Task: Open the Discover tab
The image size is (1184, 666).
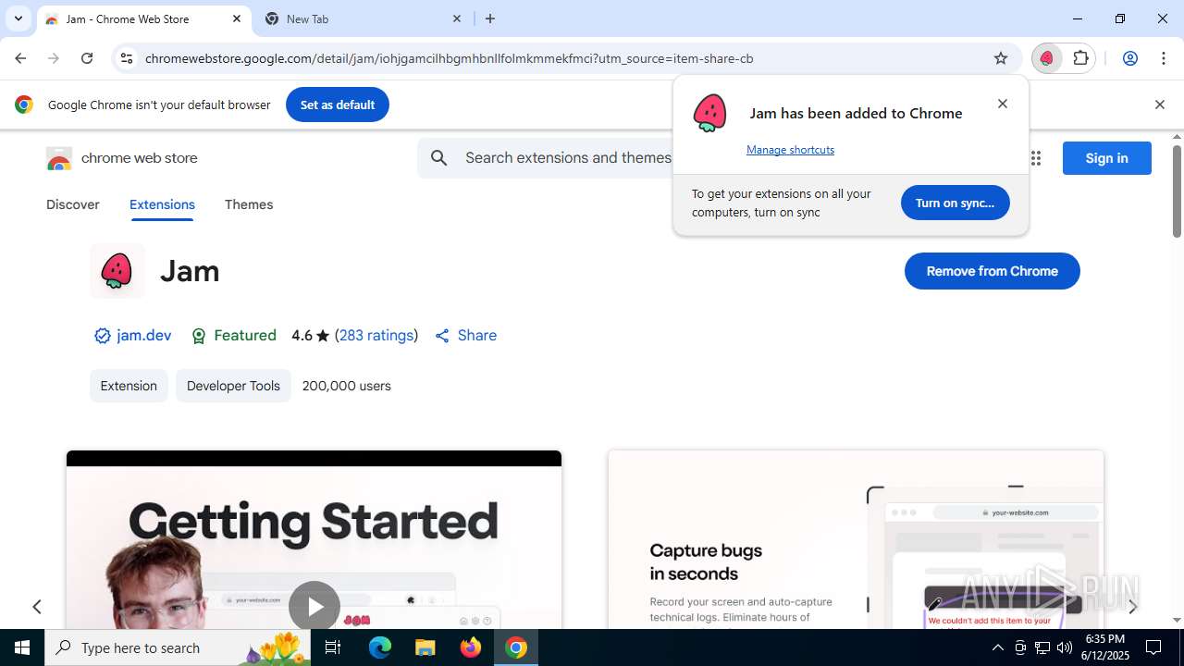Action: click(x=73, y=204)
